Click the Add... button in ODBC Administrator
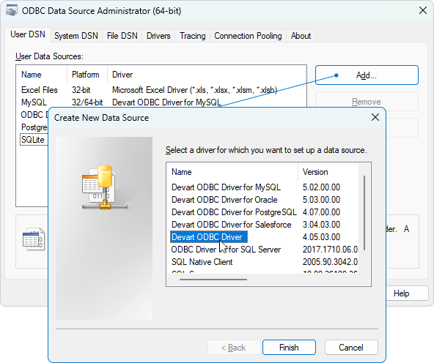Screen dimensions: 434x363 (x=367, y=75)
